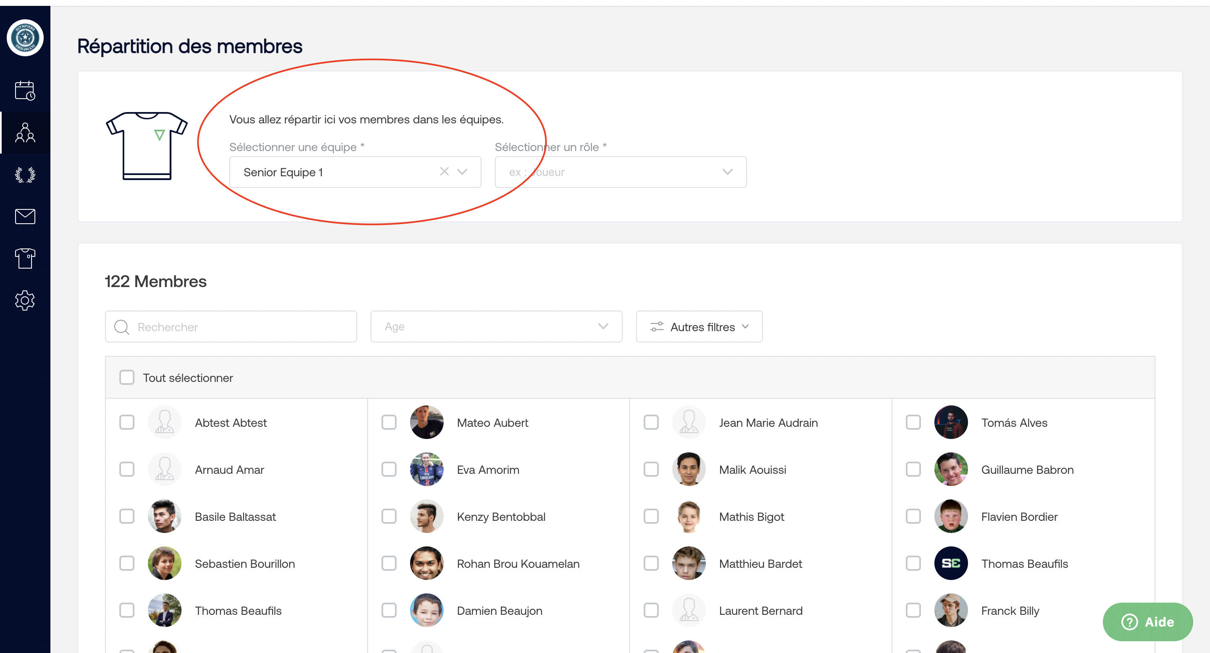Click Abtest Abtest default avatar

coord(165,422)
